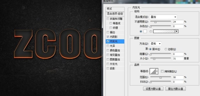This screenshot has width=200, height=96.
Task: Select the gradient radio button
Action: coord(151,31)
